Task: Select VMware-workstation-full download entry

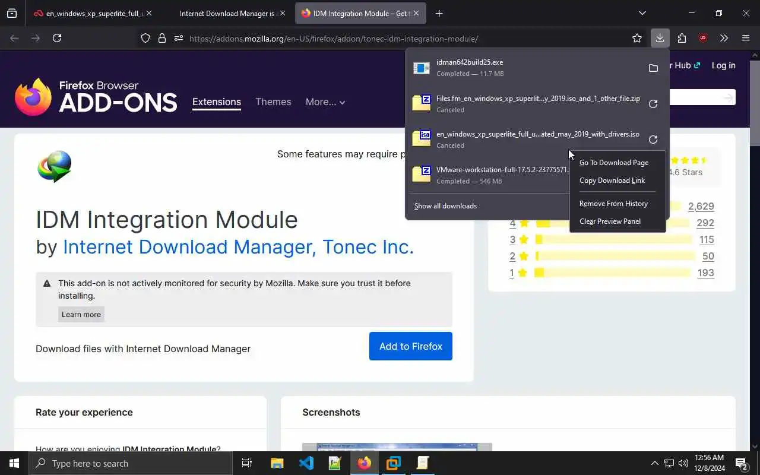Action: 489,175
